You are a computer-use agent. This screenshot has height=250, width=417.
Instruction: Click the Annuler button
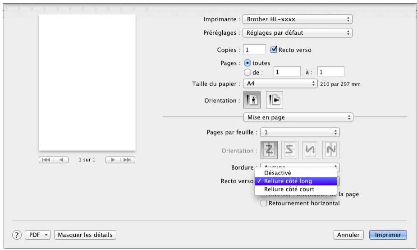[348, 235]
